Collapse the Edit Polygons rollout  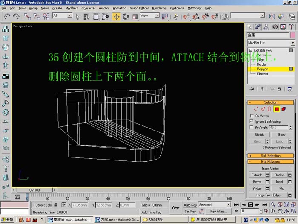click(x=270, y=162)
